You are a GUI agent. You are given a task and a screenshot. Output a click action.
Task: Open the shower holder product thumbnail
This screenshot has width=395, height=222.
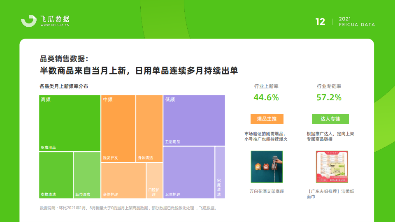point(267,167)
